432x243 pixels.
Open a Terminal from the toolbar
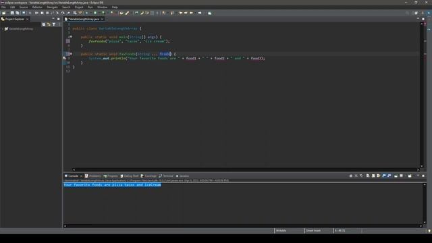(24, 13)
